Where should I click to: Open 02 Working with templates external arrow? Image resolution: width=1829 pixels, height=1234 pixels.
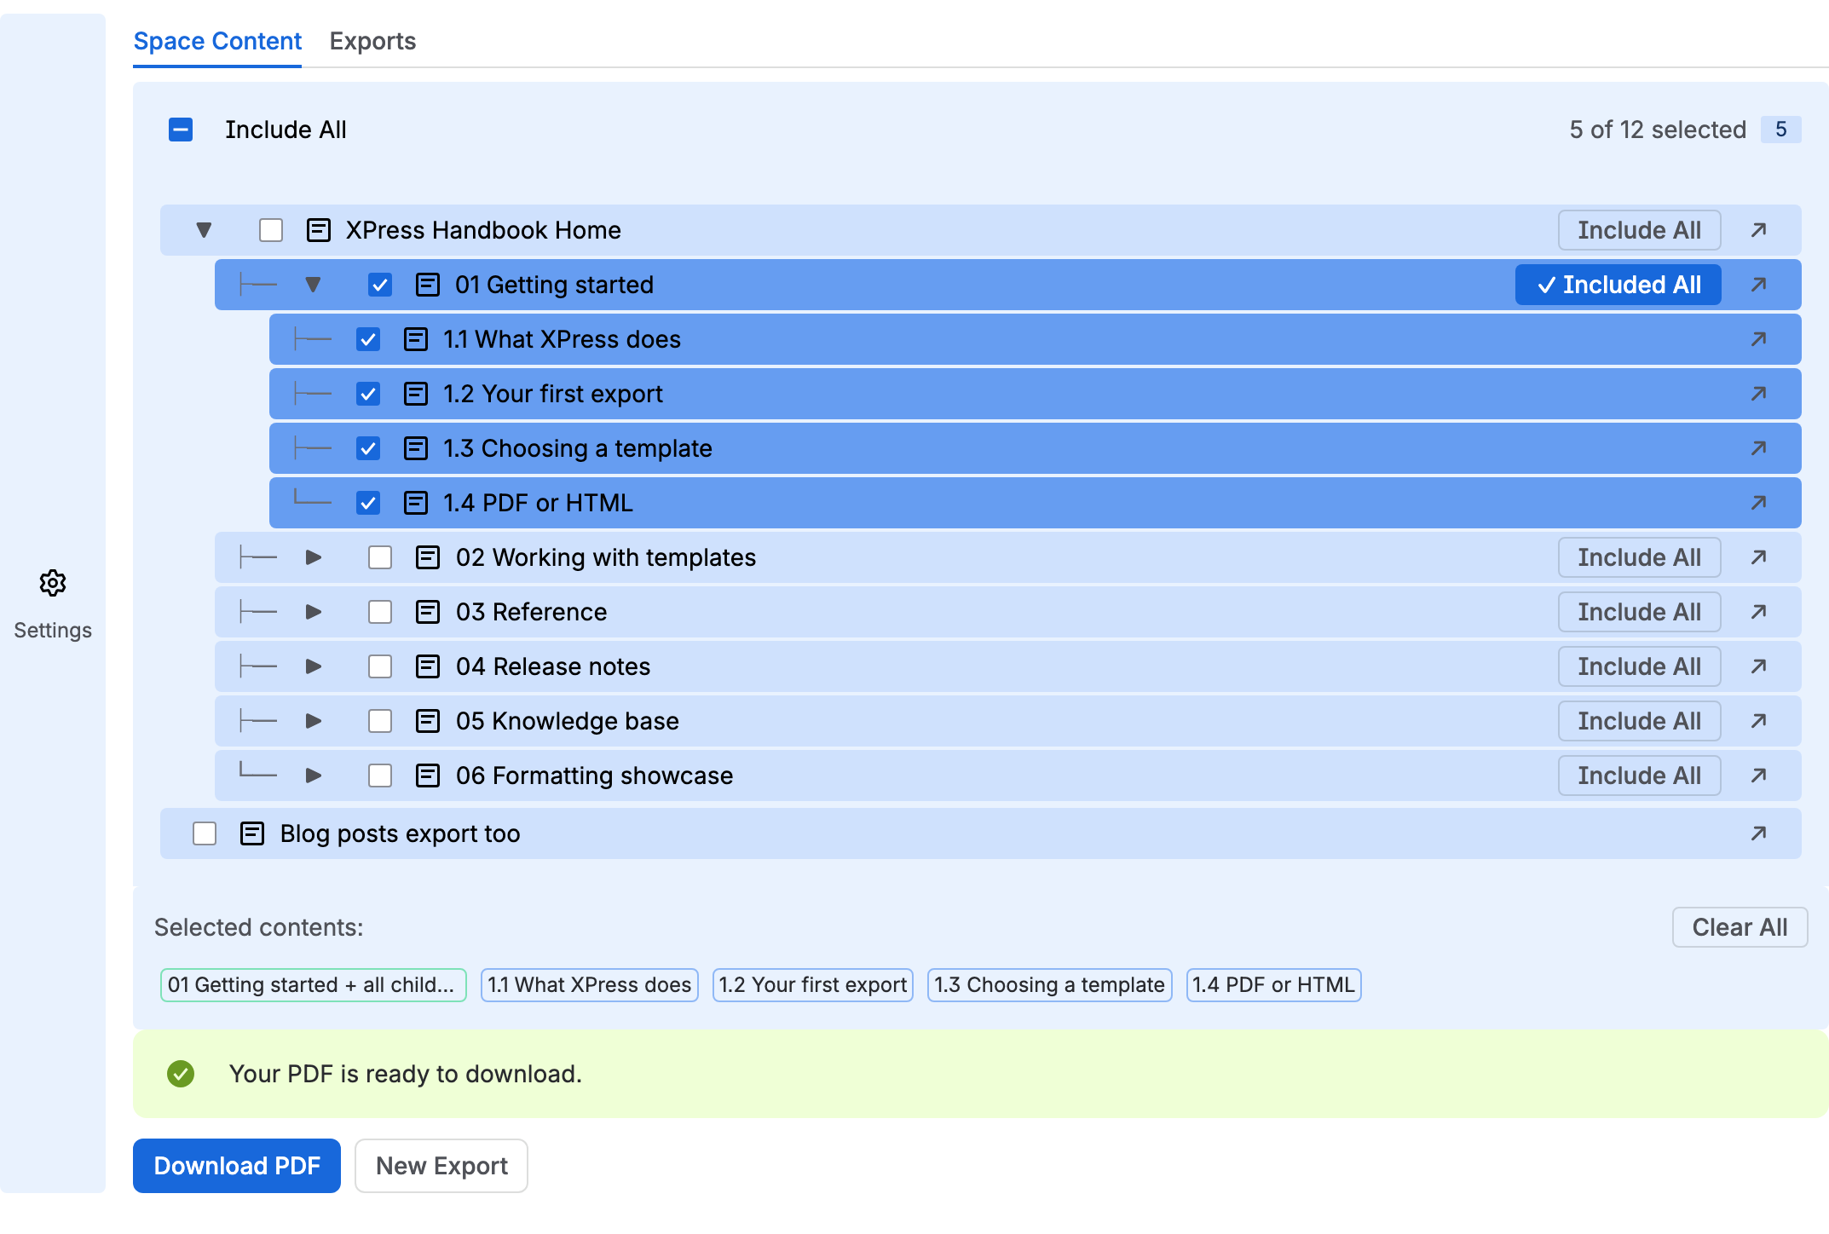(1758, 557)
